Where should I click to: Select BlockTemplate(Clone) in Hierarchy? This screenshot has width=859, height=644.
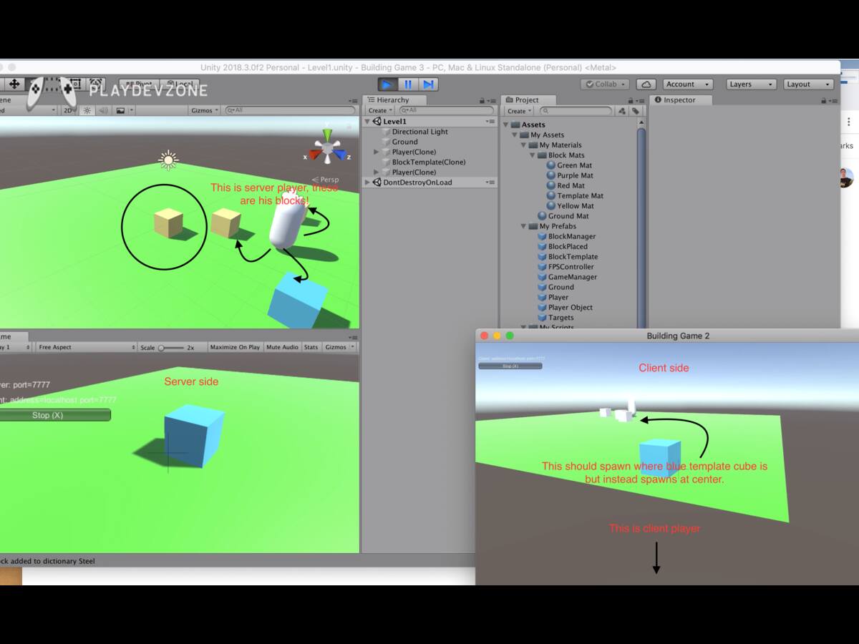pos(428,162)
